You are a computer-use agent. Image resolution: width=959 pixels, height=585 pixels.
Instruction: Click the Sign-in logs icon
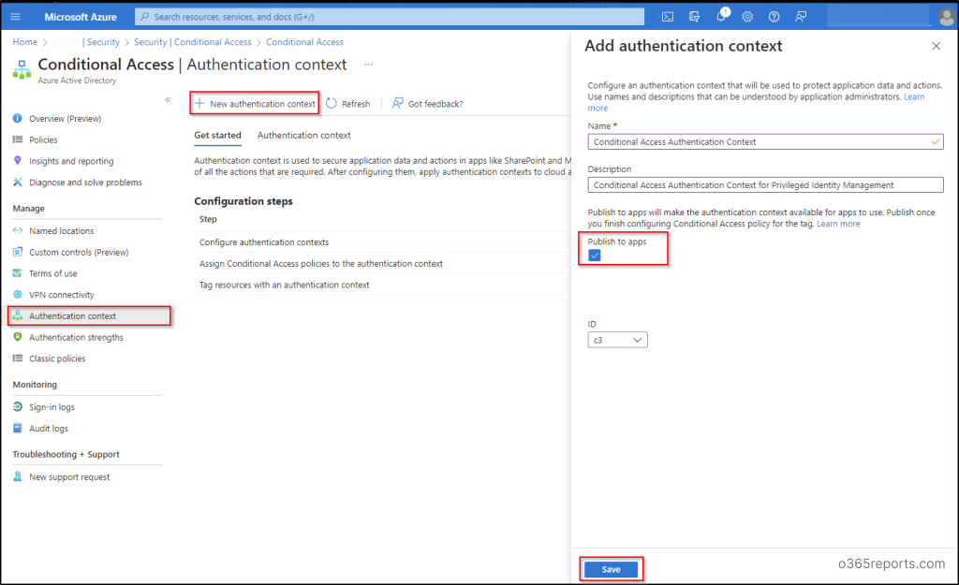pos(17,406)
